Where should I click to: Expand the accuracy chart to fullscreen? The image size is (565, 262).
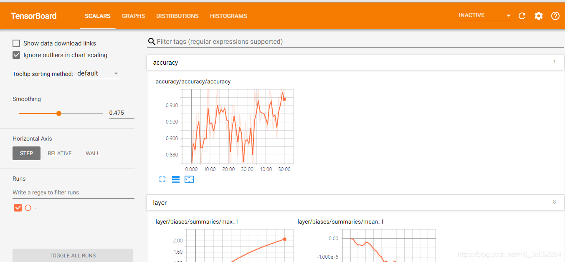coord(162,179)
